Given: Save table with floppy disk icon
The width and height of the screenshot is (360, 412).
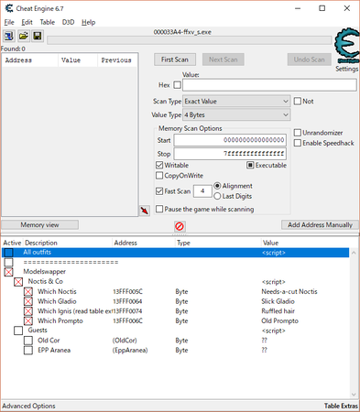Looking at the screenshot, I should (x=38, y=36).
